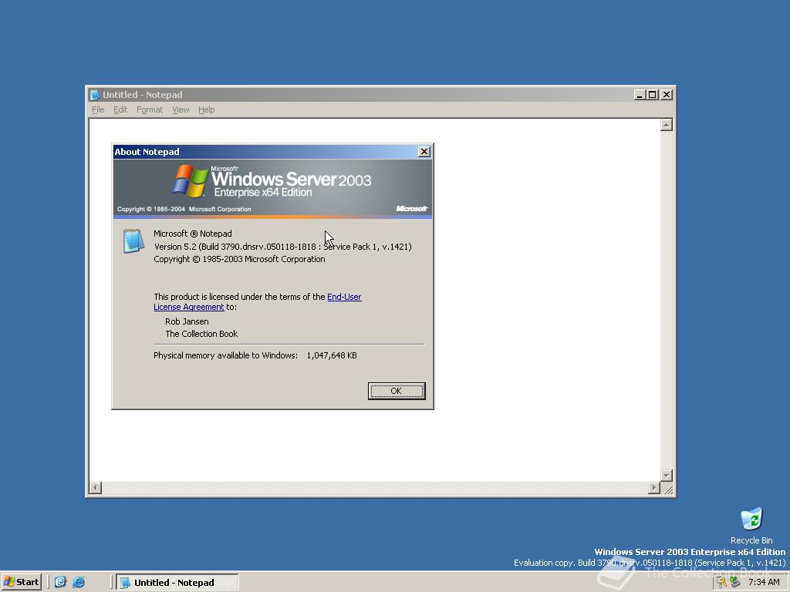Click the Notepad window resize grip

pos(667,488)
